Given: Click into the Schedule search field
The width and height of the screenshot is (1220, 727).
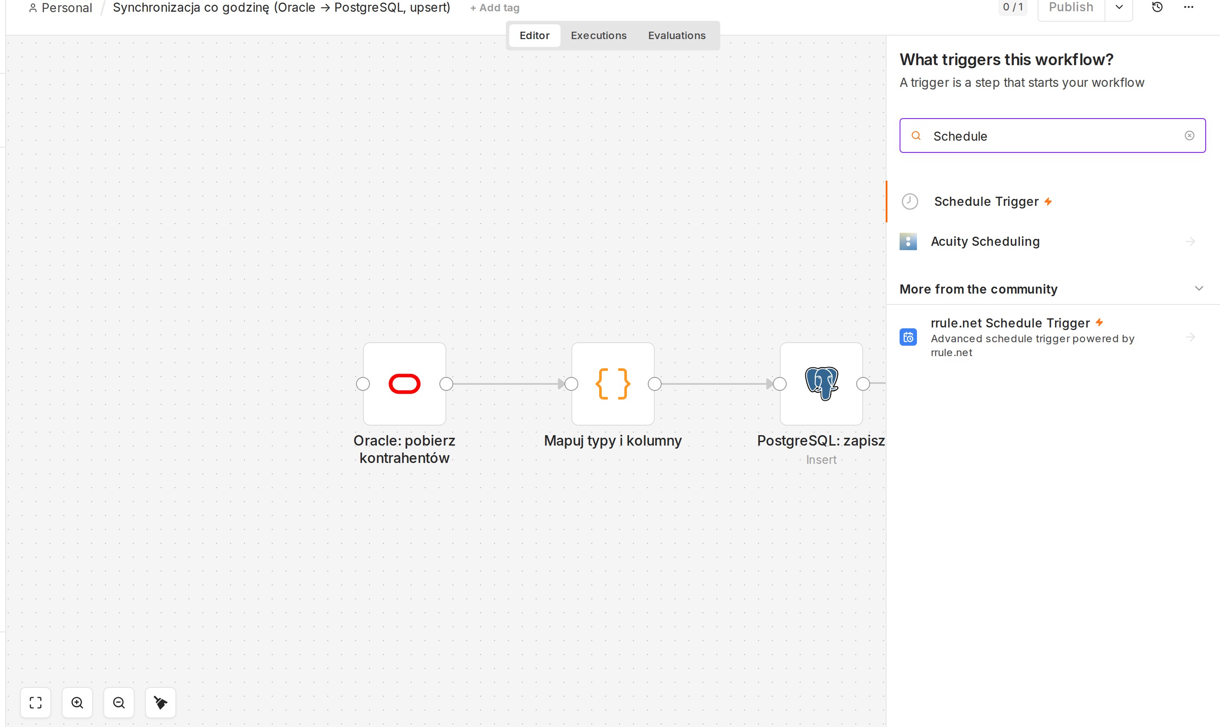Looking at the screenshot, I should pyautogui.click(x=1052, y=135).
